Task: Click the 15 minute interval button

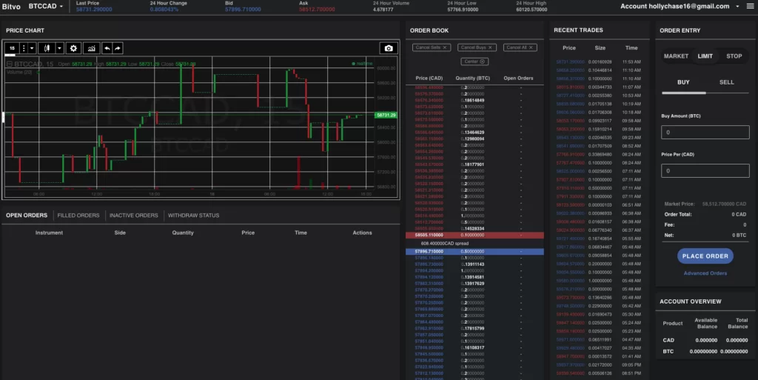Action: (12, 48)
